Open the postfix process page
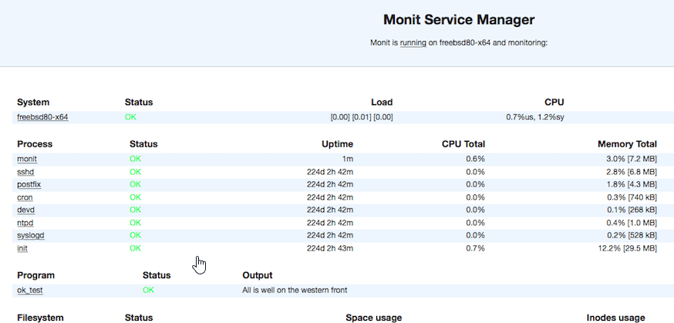Viewport: 674px width, 323px height. (28, 184)
